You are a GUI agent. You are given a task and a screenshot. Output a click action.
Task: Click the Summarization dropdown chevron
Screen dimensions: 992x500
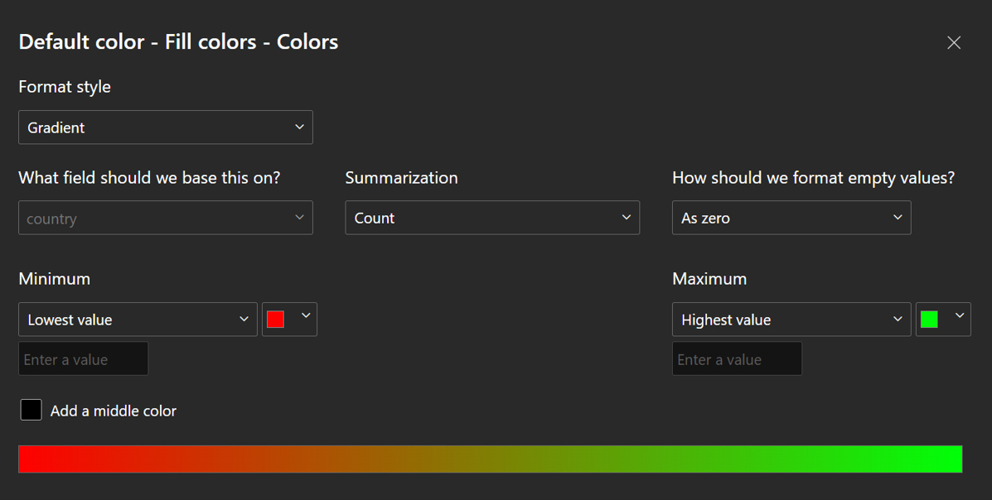(x=627, y=217)
